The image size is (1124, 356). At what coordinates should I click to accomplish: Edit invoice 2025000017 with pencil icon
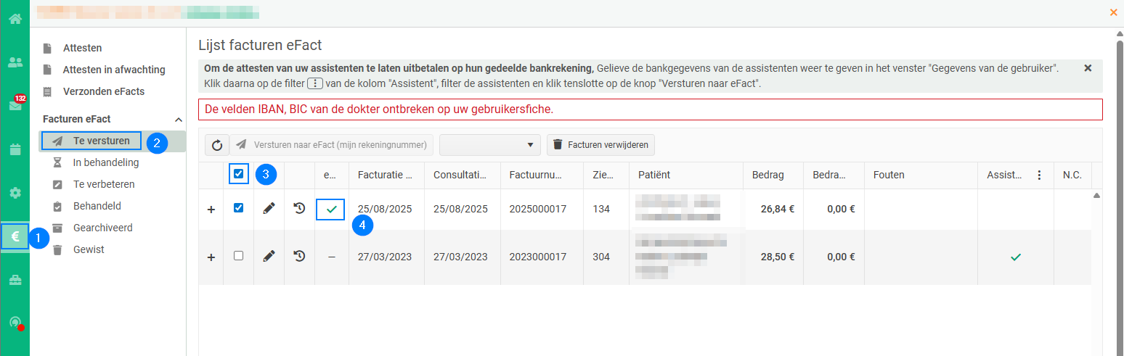pyautogui.click(x=269, y=208)
